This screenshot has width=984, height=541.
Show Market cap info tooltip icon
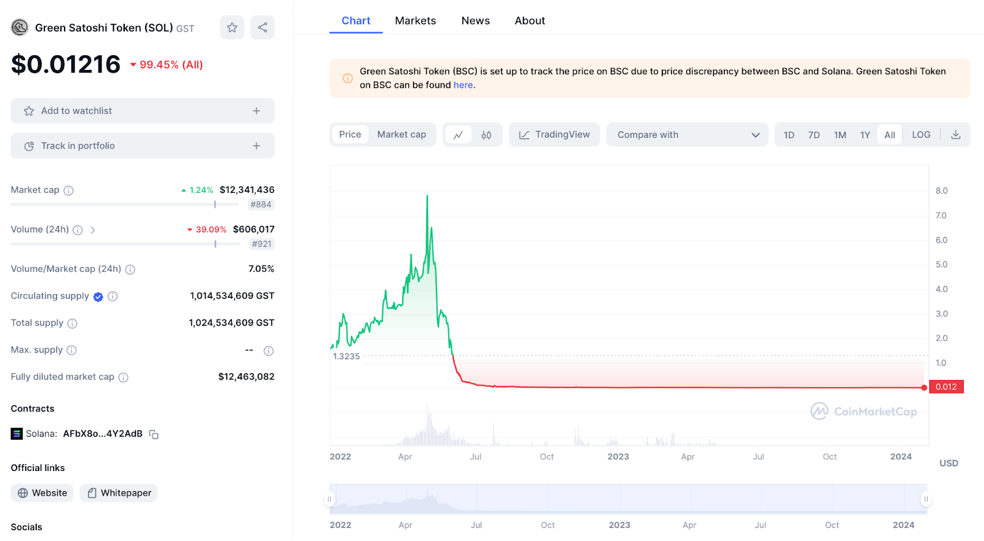(69, 190)
